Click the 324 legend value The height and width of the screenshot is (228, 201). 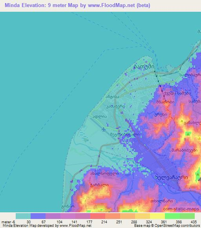pos(149,222)
